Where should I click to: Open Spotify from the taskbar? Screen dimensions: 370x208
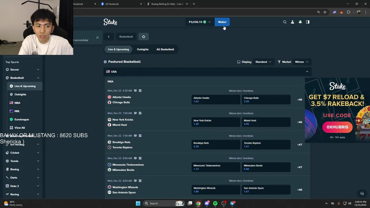coord(215,203)
